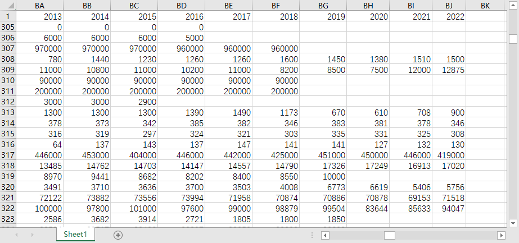Add a new sheet with plus icon
The image size is (519, 243).
118,235
